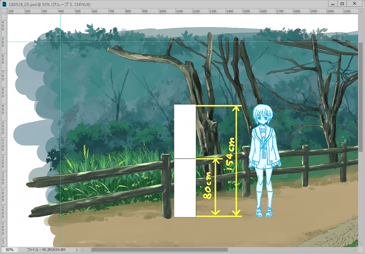
Task: Close the 180528_05.psd document window
Action: tap(355, 4)
